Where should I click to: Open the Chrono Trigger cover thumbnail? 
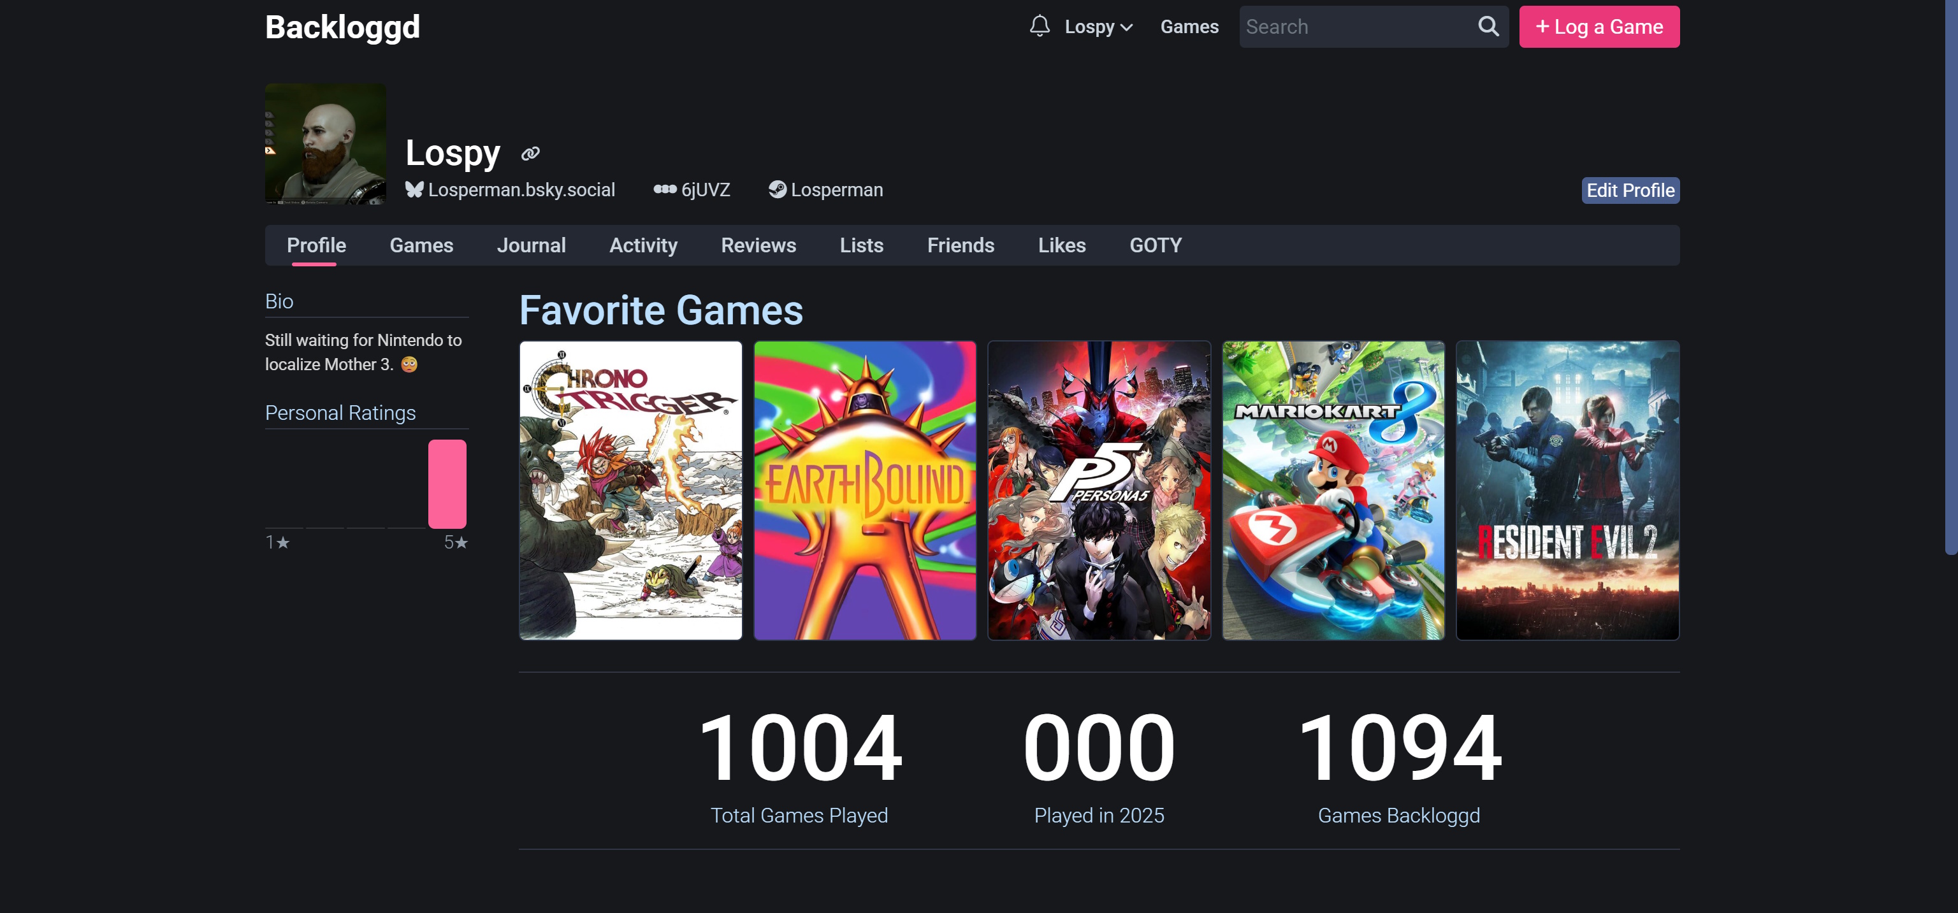point(630,490)
